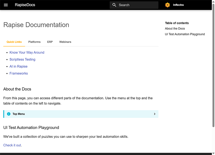The width and height of the screenshot is (215, 155).
Task: Open the Webinars tab
Action: [x=65, y=42]
